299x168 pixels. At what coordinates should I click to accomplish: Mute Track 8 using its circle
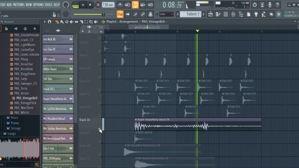coord(100,51)
